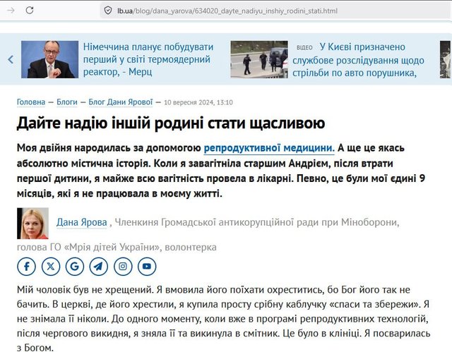
Task: Click paragraph starting Мій чоловік був не хрещений
Action: pyautogui.click(x=223, y=318)
